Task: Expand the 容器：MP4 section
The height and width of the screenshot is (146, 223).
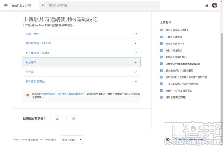Action: pos(82,34)
